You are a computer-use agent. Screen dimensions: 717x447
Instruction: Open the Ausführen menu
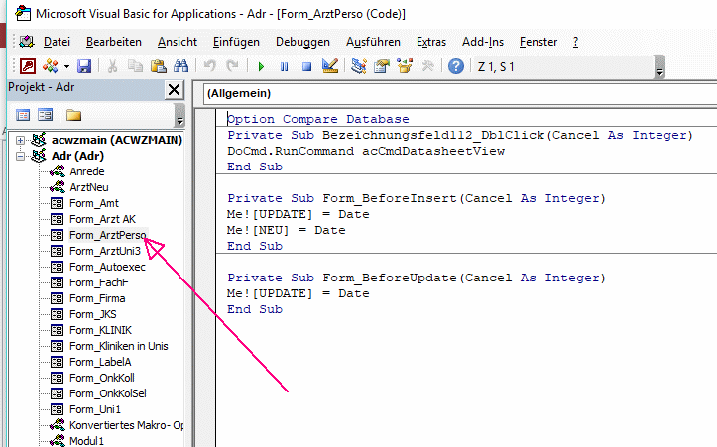[x=373, y=42]
